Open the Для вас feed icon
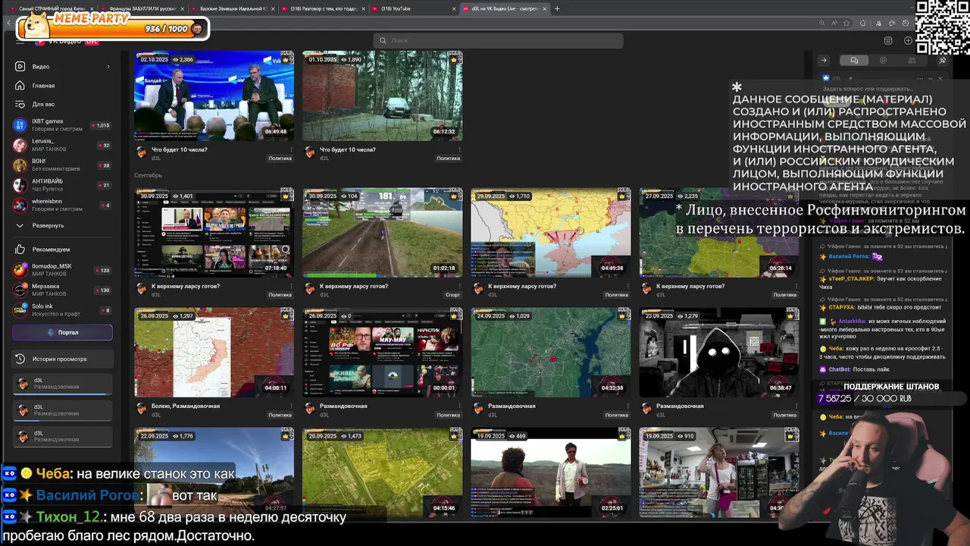This screenshot has height=546, width=970. pos(20,104)
